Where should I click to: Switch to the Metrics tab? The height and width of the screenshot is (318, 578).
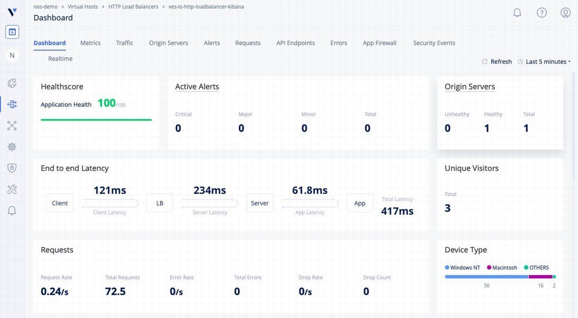[91, 43]
